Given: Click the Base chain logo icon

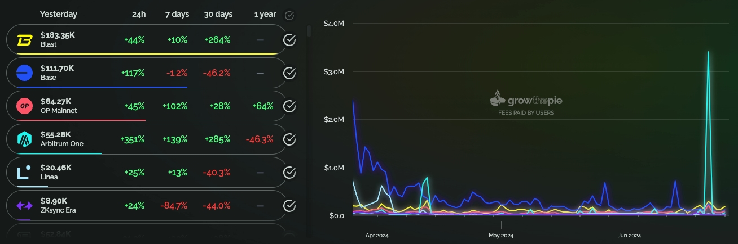Looking at the screenshot, I should click(x=25, y=73).
